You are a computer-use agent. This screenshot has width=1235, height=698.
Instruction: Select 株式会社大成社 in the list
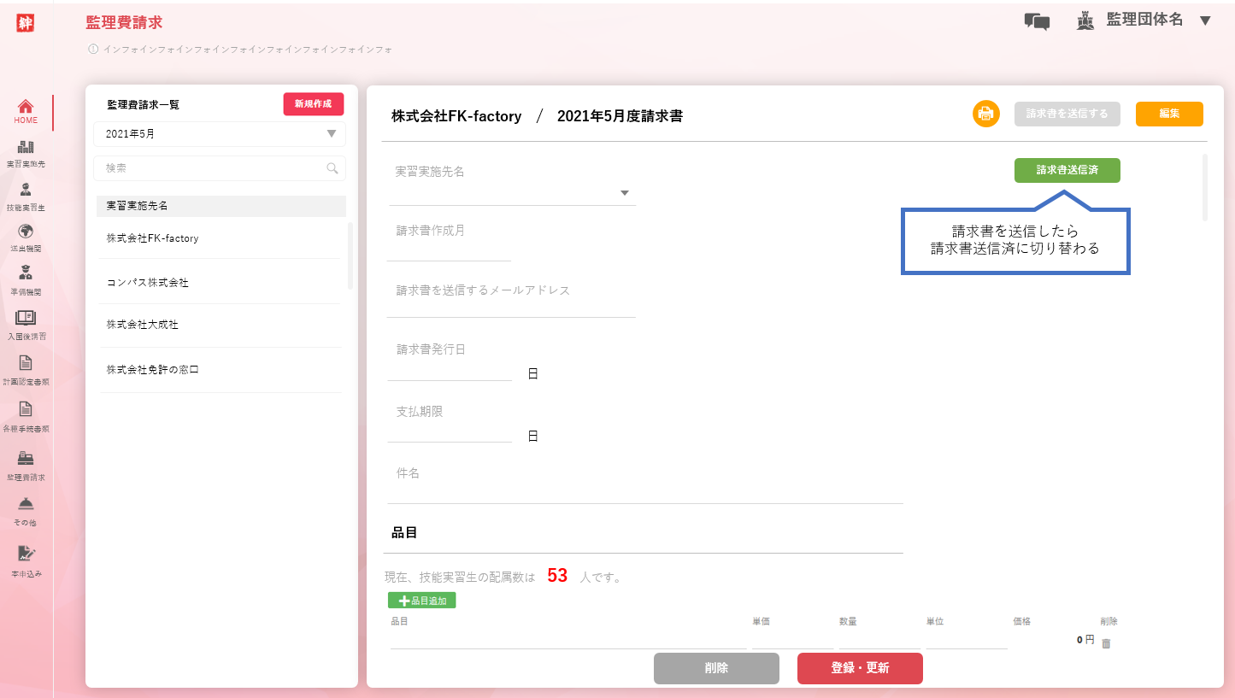click(x=142, y=325)
